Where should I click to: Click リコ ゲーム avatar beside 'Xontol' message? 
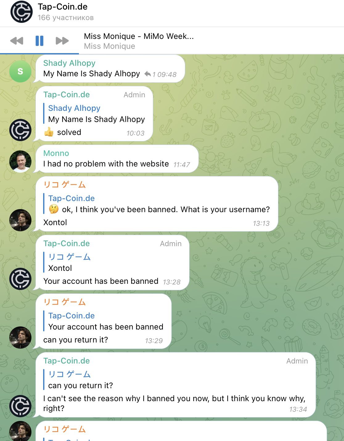(20, 220)
